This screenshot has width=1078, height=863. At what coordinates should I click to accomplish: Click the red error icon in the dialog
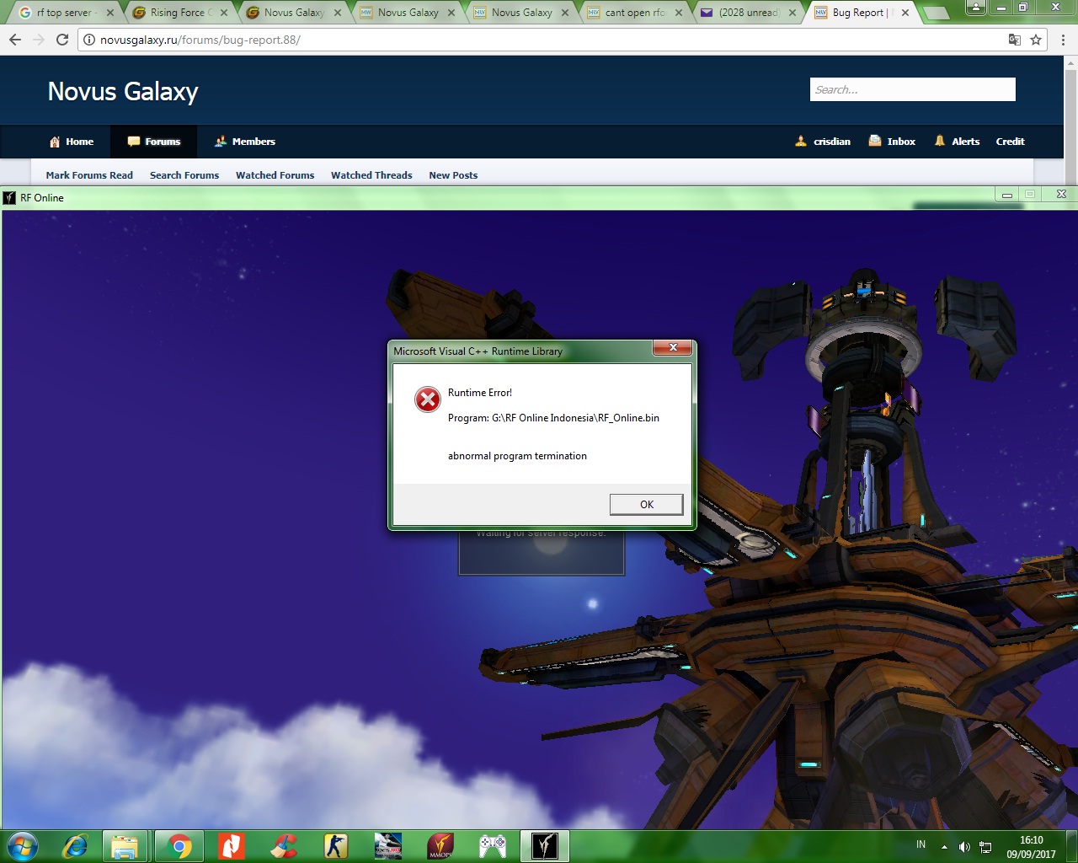428,399
